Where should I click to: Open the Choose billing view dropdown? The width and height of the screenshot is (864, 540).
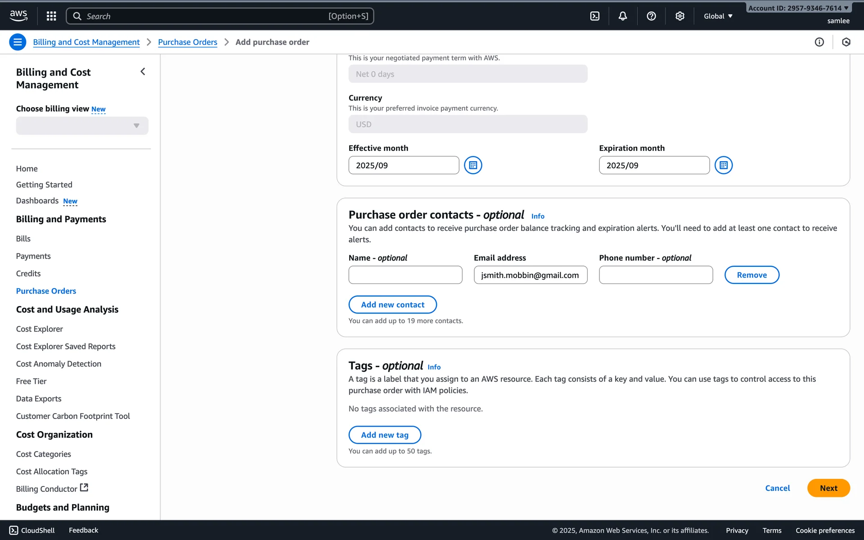click(82, 126)
